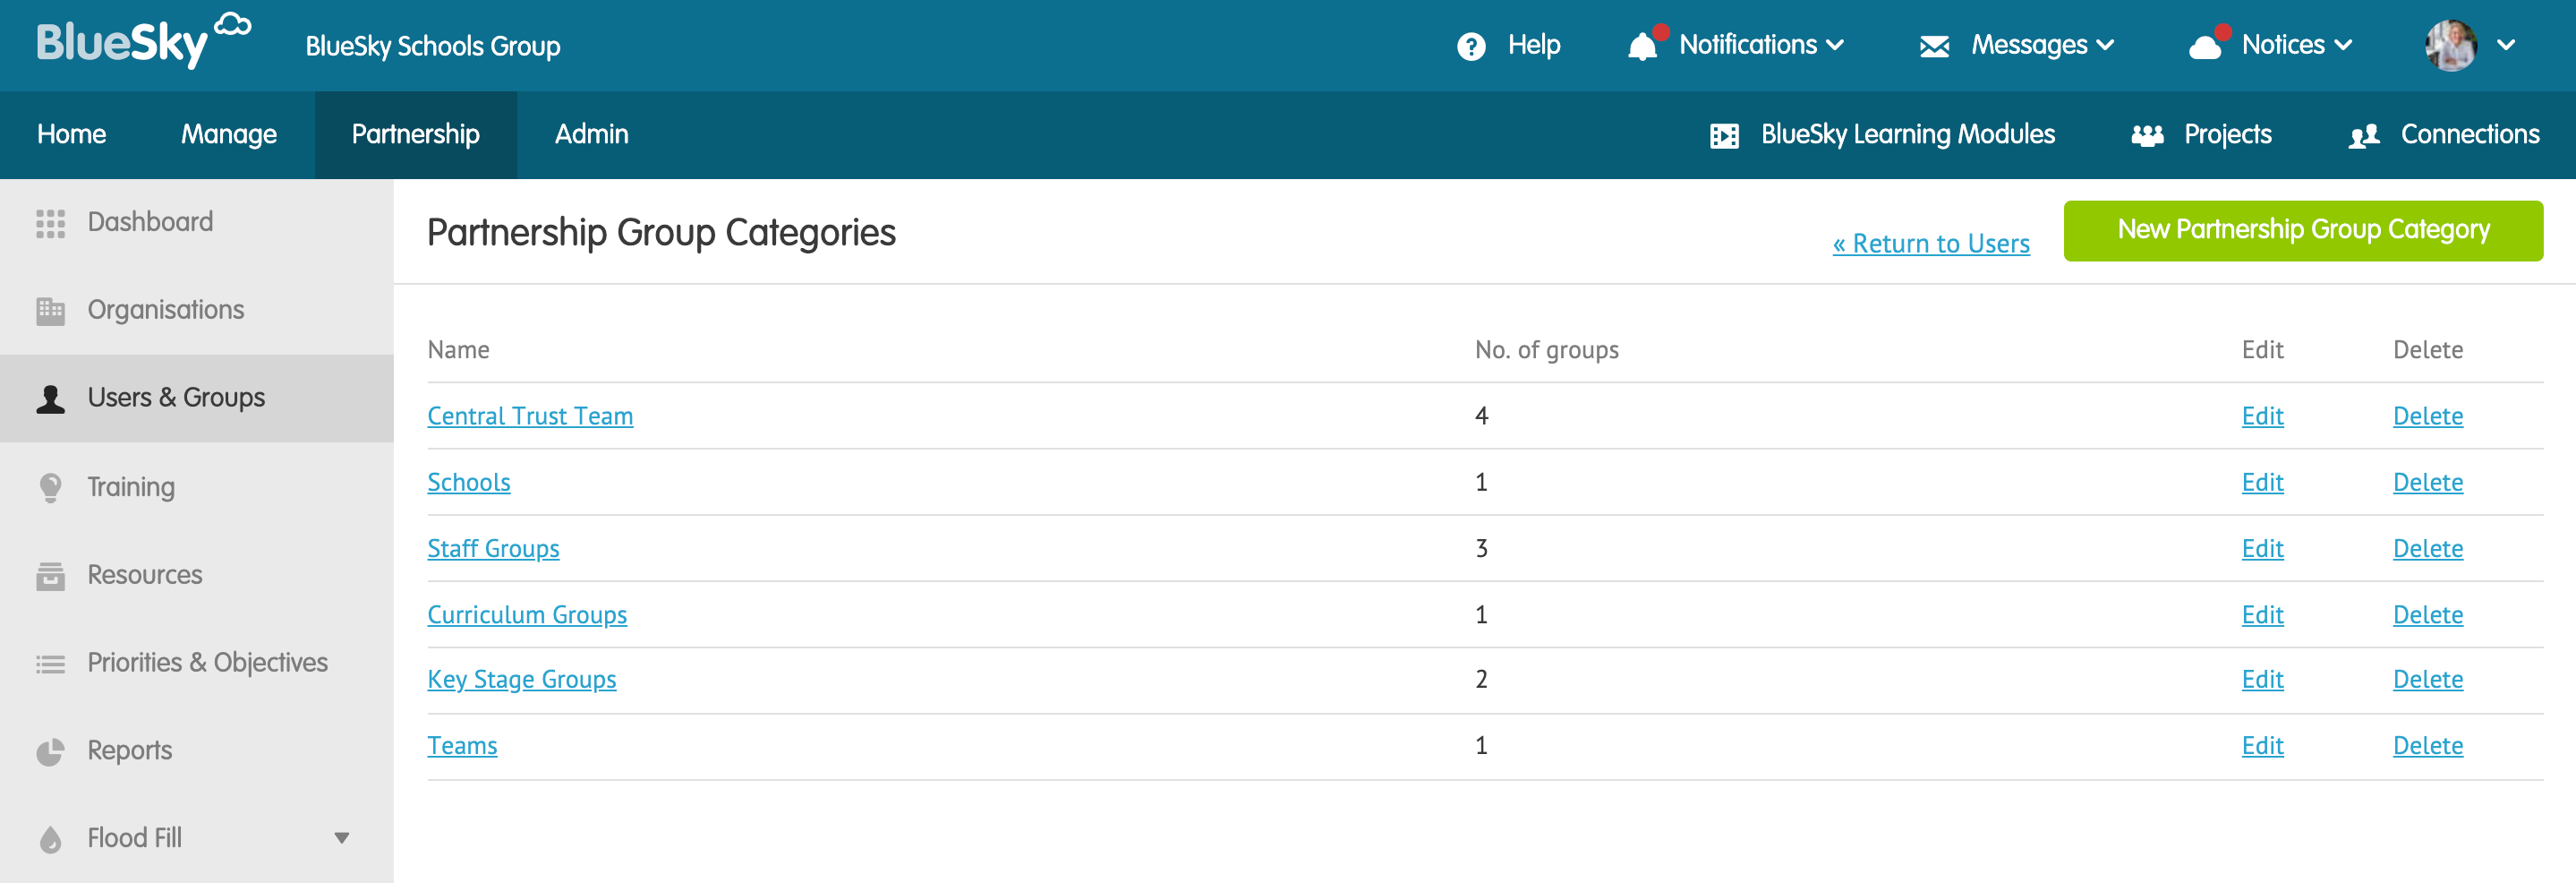Screen dimensions: 2576x883
Task: Delete the Curriculum Groups category
Action: (2427, 614)
